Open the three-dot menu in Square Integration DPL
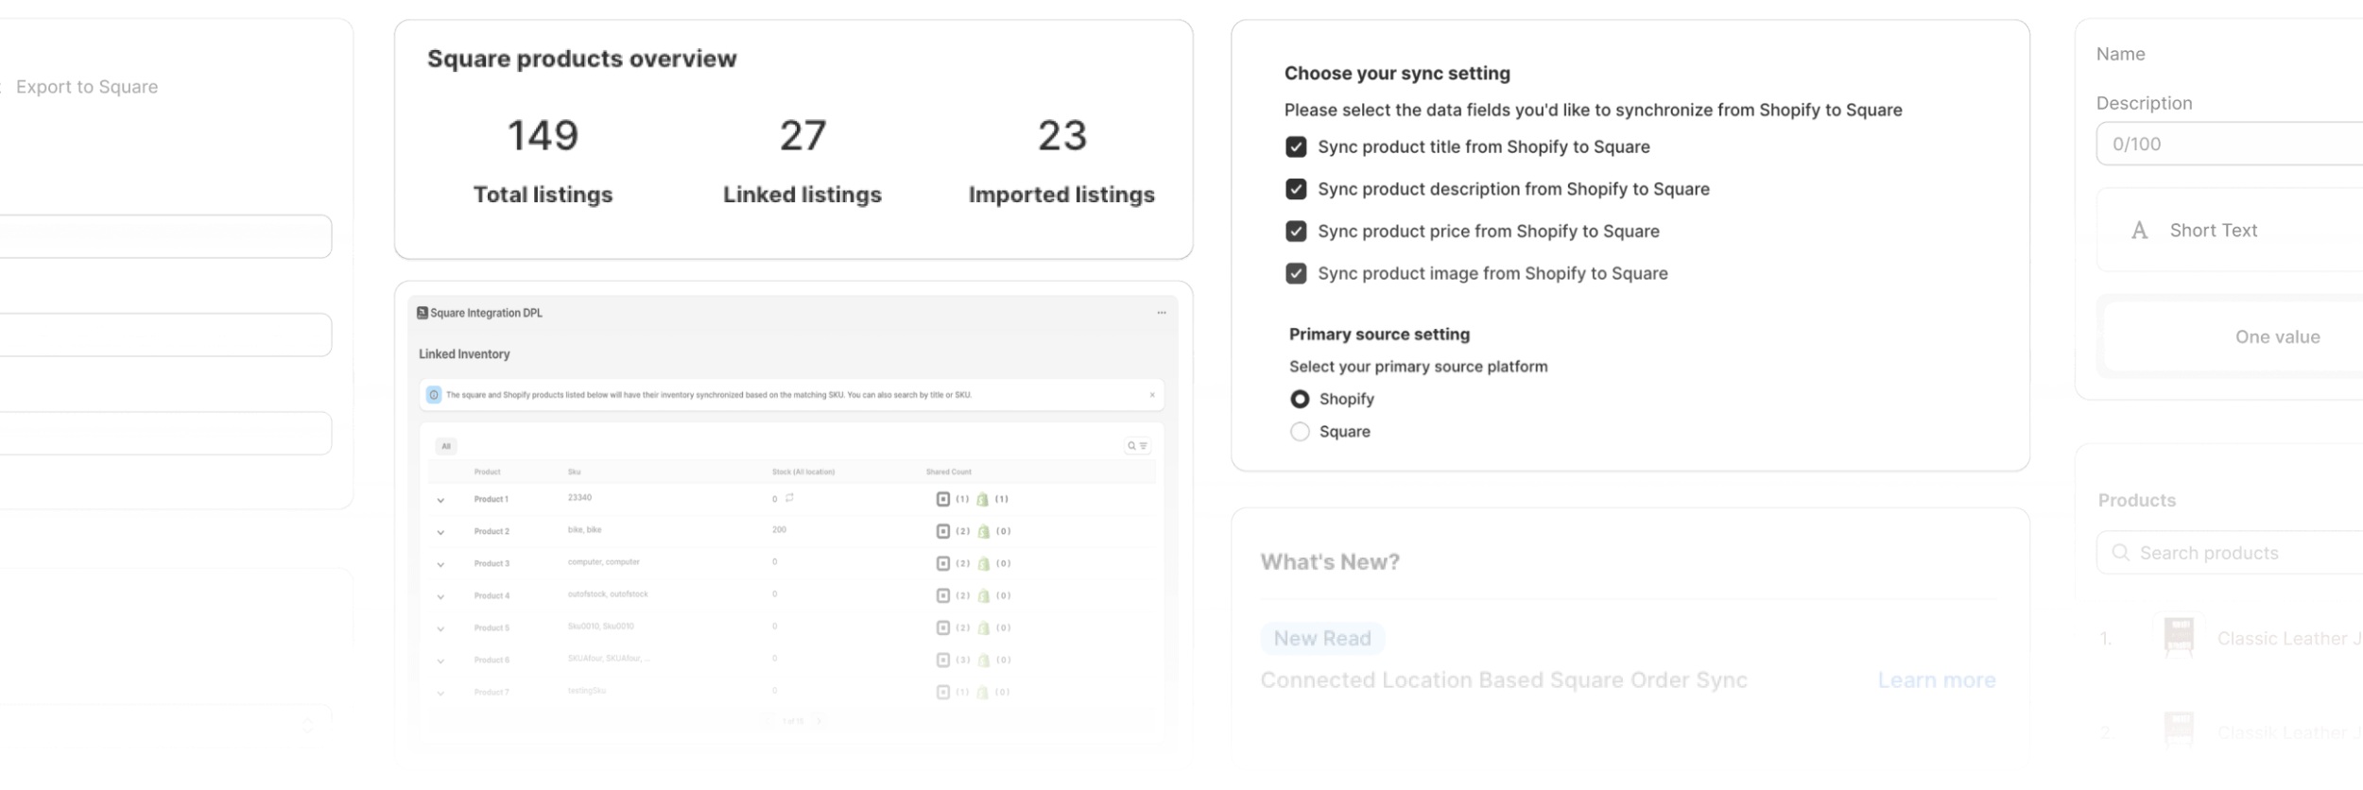Viewport: 2363px width, 790px height. tap(1162, 313)
